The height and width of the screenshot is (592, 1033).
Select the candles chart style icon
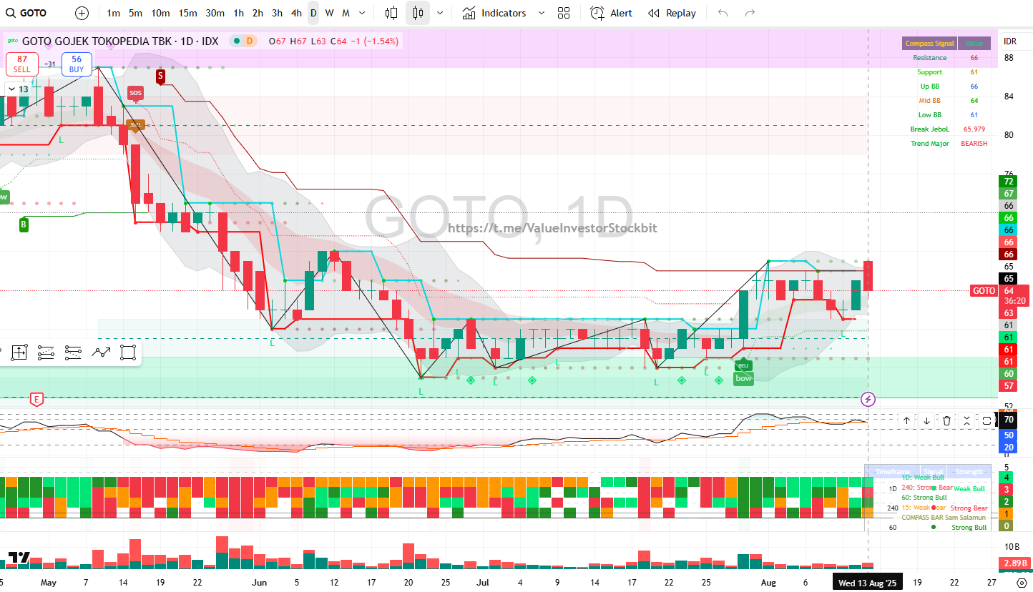click(x=418, y=13)
